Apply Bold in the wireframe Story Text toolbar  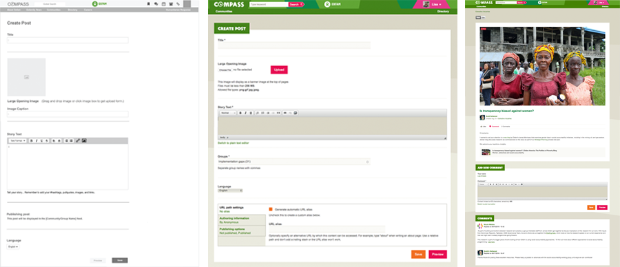tap(32, 140)
